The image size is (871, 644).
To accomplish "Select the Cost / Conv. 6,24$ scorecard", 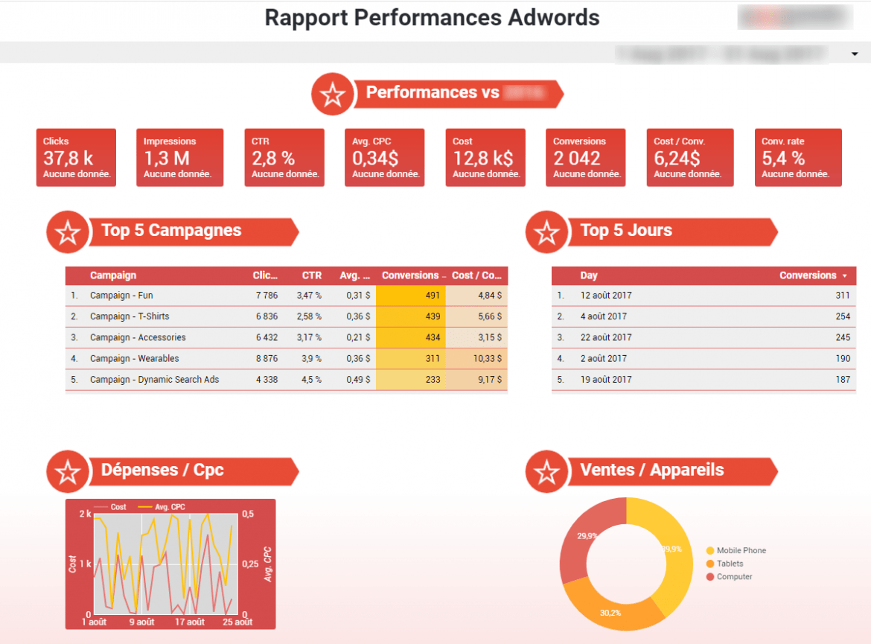I will click(690, 158).
